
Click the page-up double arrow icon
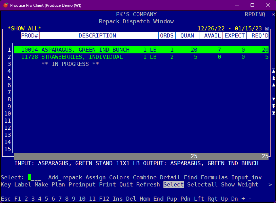pos(273,78)
